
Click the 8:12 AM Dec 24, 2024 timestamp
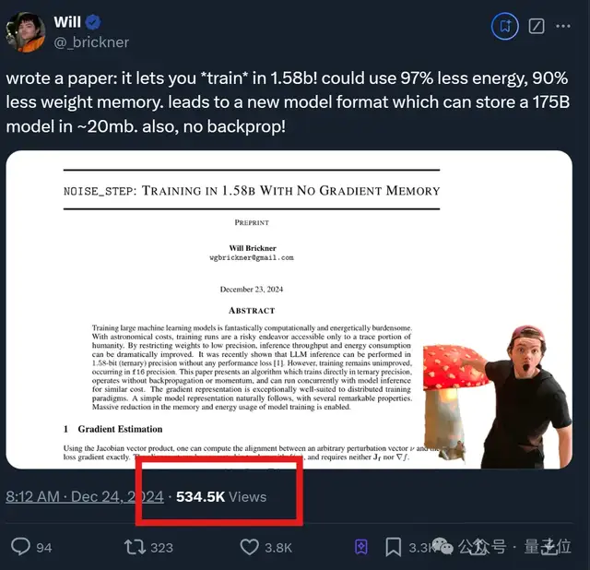pos(85,496)
